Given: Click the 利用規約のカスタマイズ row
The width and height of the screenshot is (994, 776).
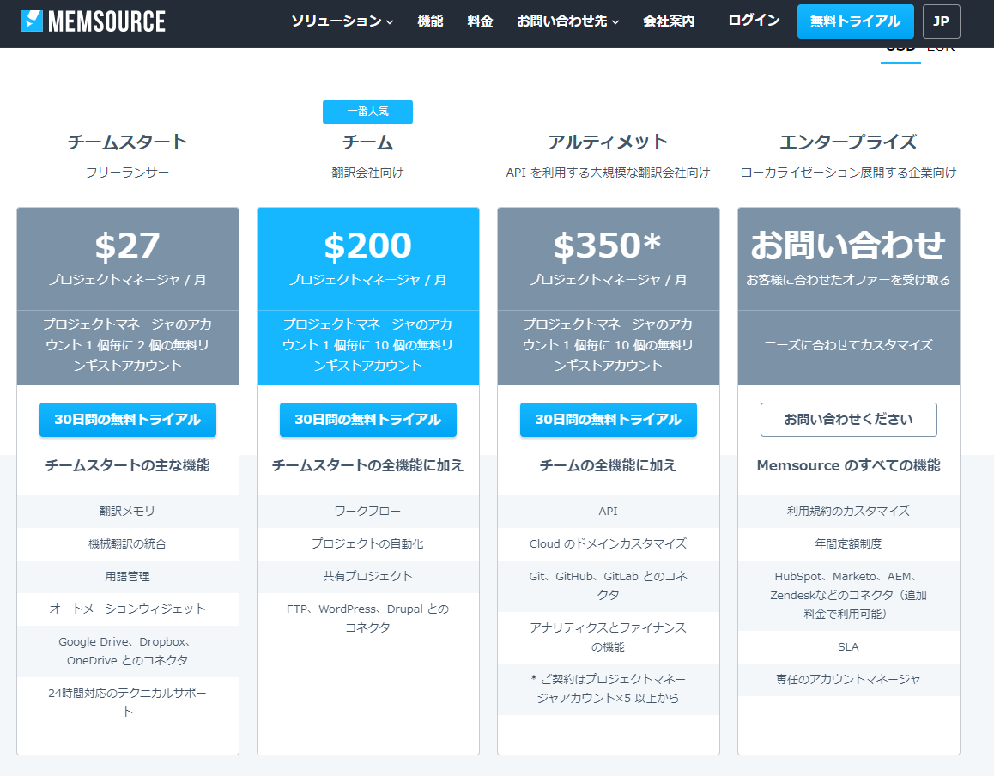Looking at the screenshot, I should point(848,511).
